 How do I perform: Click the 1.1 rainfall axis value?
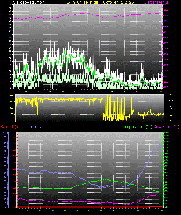coord(15,137)
